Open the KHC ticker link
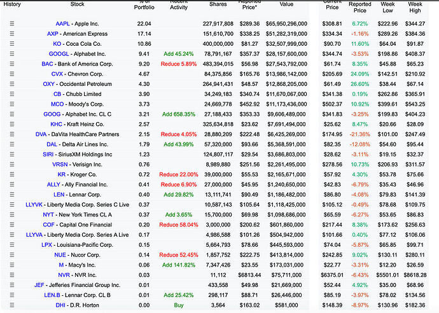This screenshot has width=439, height=313. point(56,124)
